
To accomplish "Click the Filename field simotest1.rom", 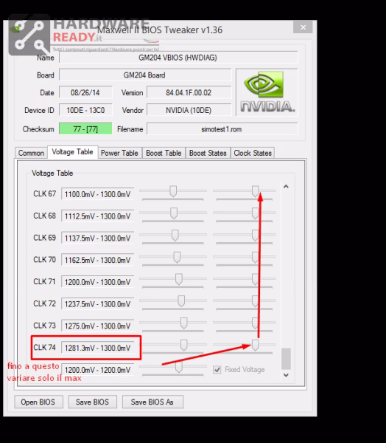I will 222,129.
